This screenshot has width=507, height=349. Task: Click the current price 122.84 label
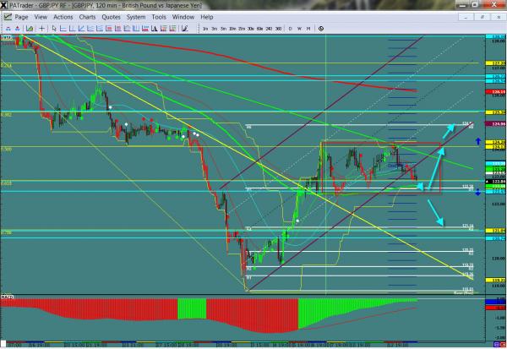(x=495, y=182)
